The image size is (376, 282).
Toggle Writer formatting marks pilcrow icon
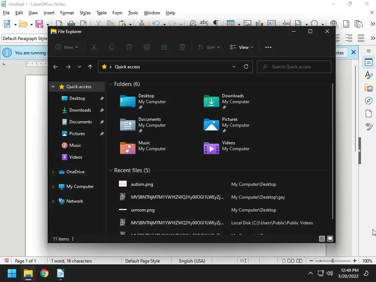(x=216, y=23)
